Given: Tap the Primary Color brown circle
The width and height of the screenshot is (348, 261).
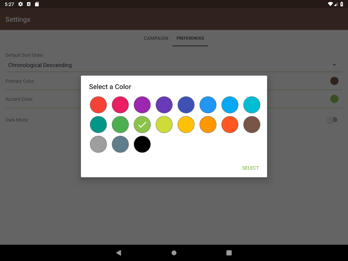Looking at the screenshot, I should 334,81.
